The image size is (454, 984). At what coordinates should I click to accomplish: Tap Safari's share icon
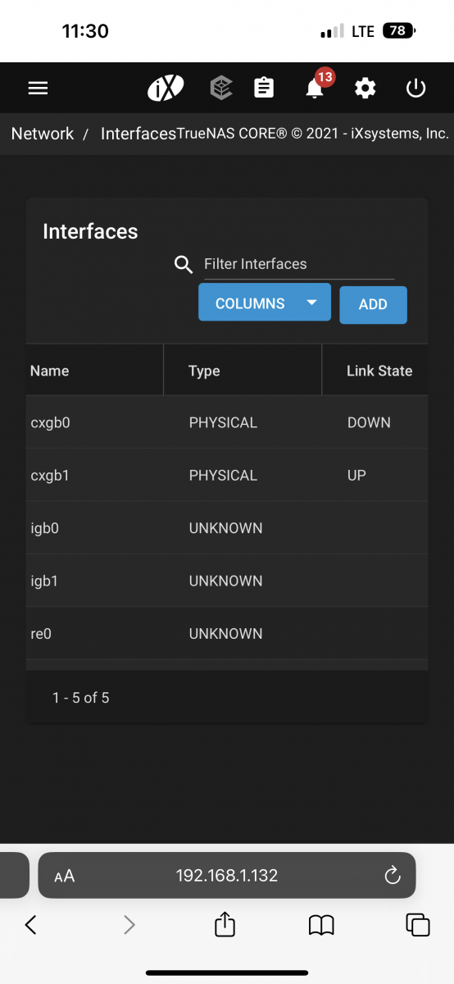tap(225, 924)
